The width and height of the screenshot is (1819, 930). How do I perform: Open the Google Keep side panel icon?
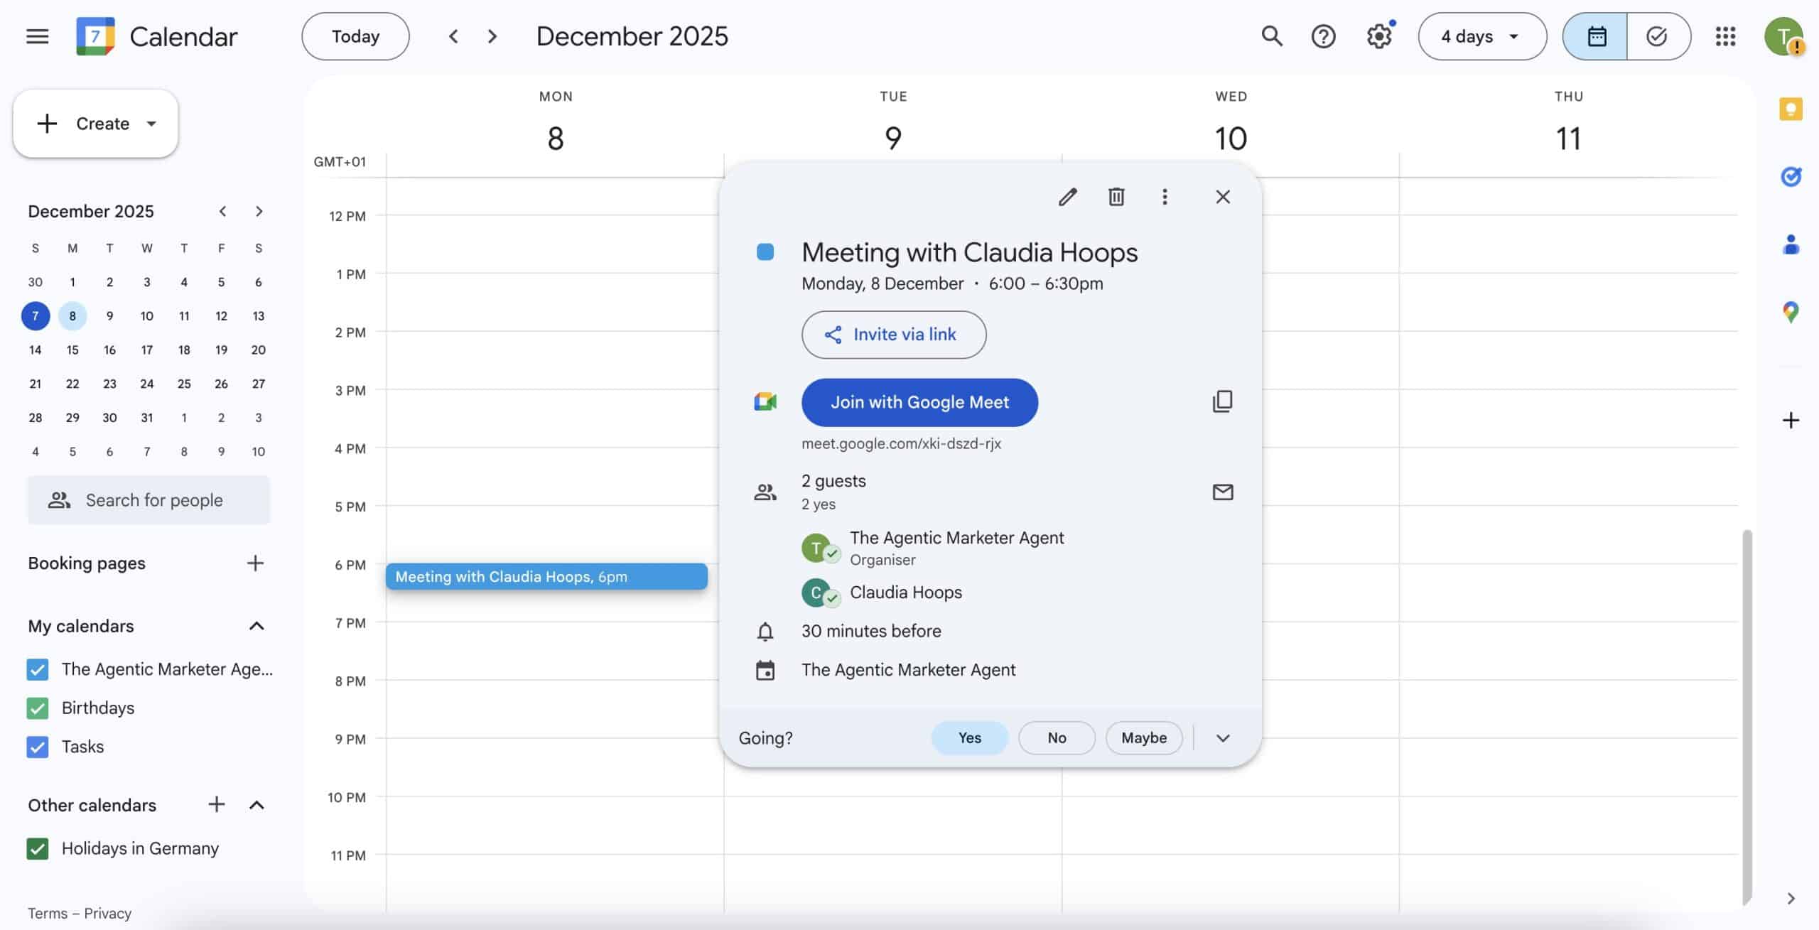[1791, 109]
